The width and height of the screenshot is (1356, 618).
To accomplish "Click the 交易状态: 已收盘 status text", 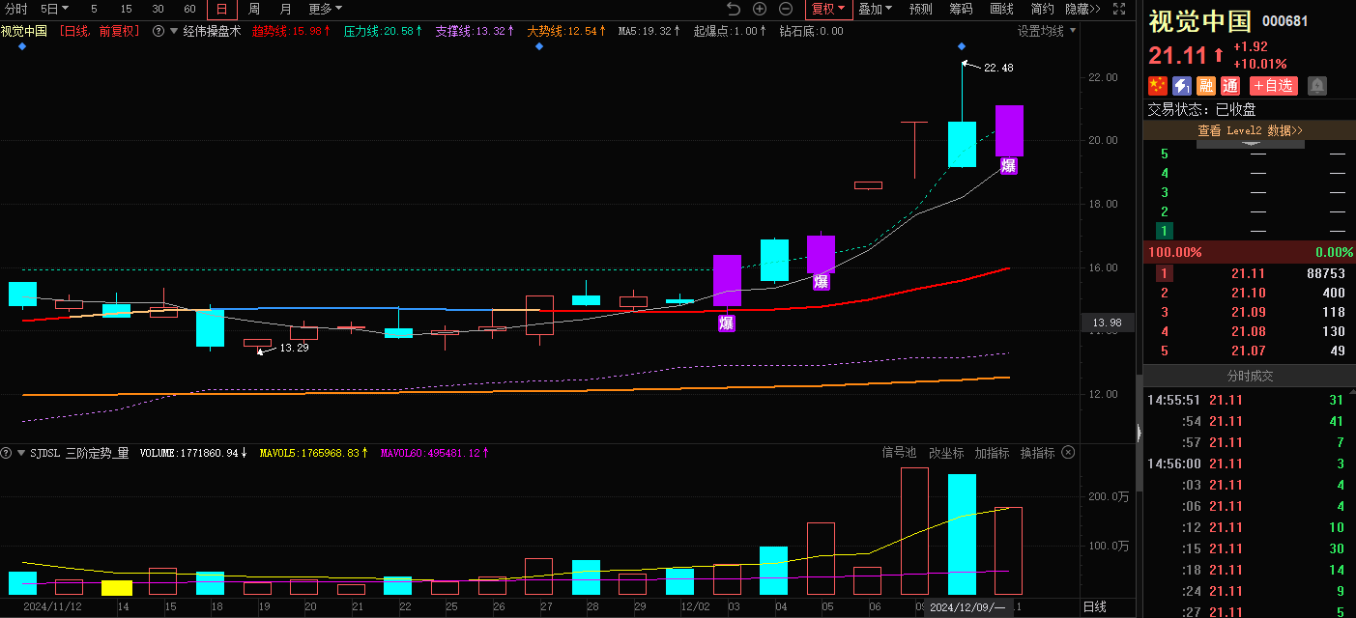I will [1201, 110].
